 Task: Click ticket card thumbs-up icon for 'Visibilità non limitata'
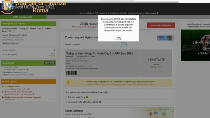pos(67,66)
